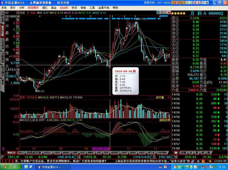Open the 行情 quotes button
The height and width of the screenshot is (170, 228).
point(205,3)
